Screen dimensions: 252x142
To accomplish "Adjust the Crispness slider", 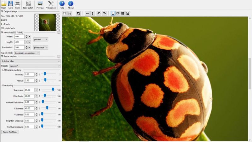I will pos(47,108).
